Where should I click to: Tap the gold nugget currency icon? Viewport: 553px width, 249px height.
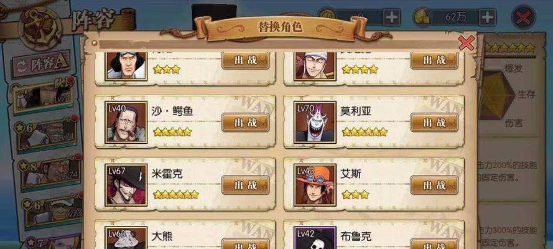421,17
